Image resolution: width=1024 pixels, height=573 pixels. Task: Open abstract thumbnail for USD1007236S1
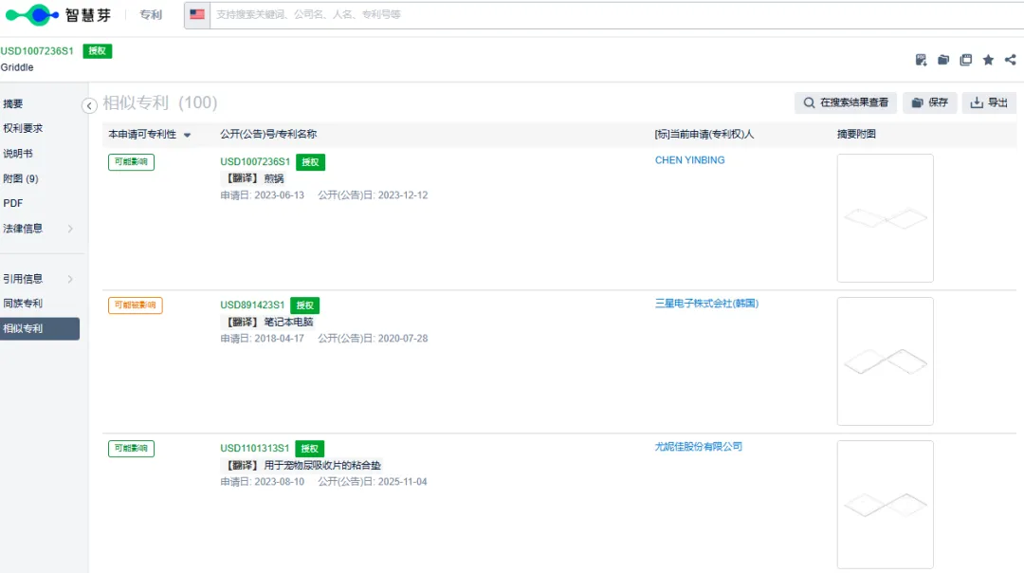[x=885, y=218]
